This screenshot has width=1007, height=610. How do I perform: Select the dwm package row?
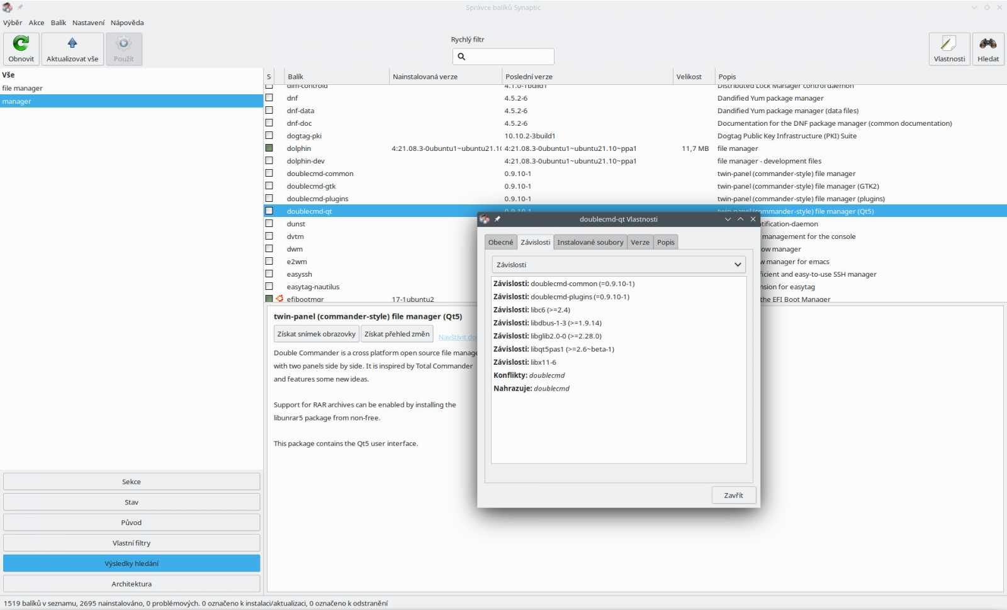coord(370,249)
